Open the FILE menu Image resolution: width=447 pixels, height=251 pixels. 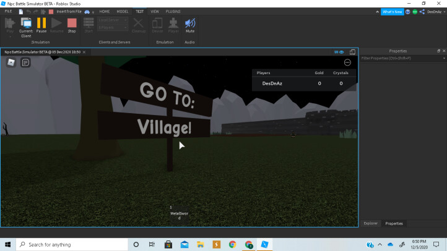8,11
